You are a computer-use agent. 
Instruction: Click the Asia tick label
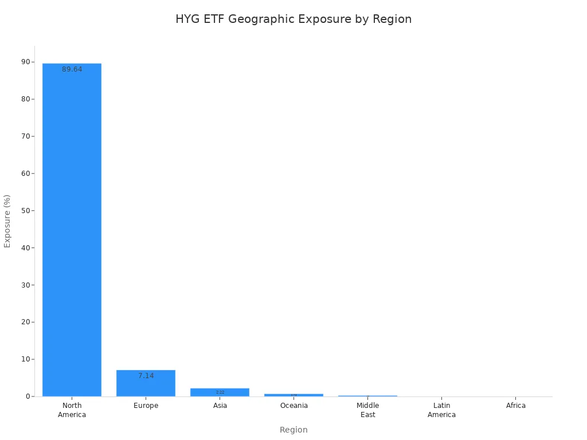click(x=220, y=405)
